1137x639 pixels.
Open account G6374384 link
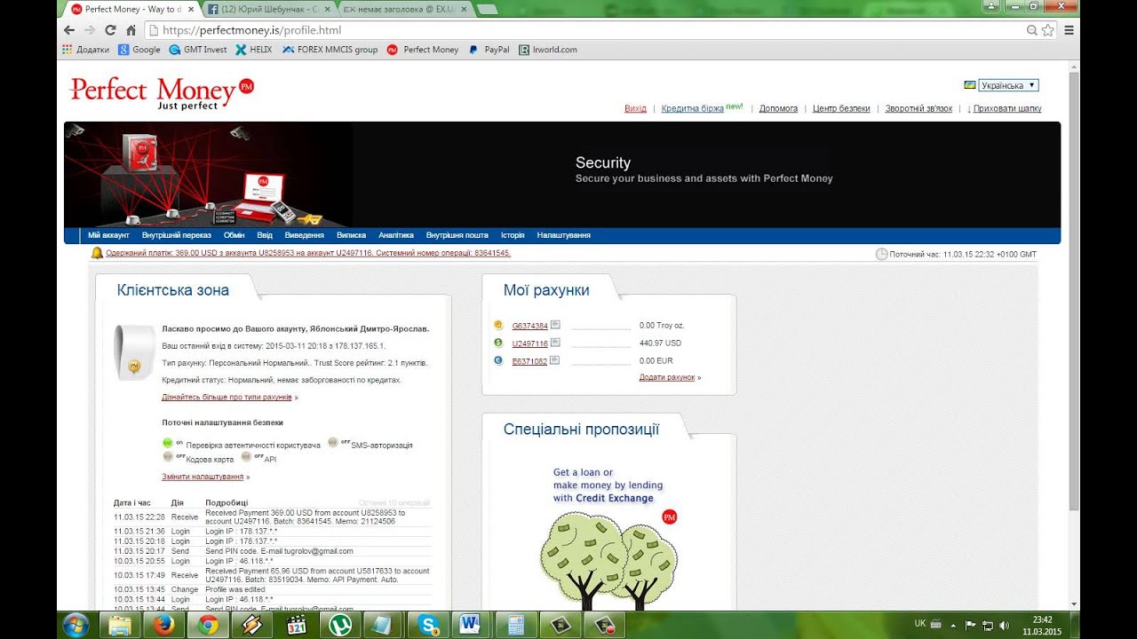[x=529, y=326]
